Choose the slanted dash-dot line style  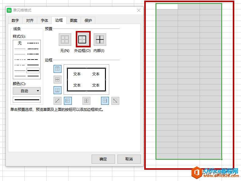(x=33, y=49)
